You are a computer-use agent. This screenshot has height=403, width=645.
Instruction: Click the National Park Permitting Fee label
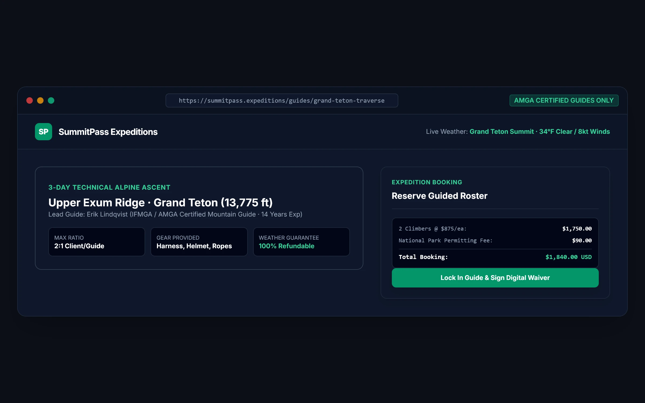tap(446, 240)
